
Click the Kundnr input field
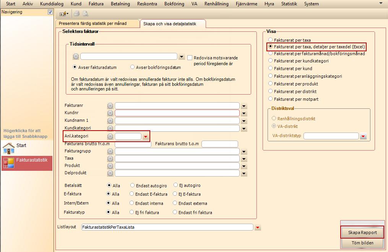pyautogui.click(x=177, y=113)
